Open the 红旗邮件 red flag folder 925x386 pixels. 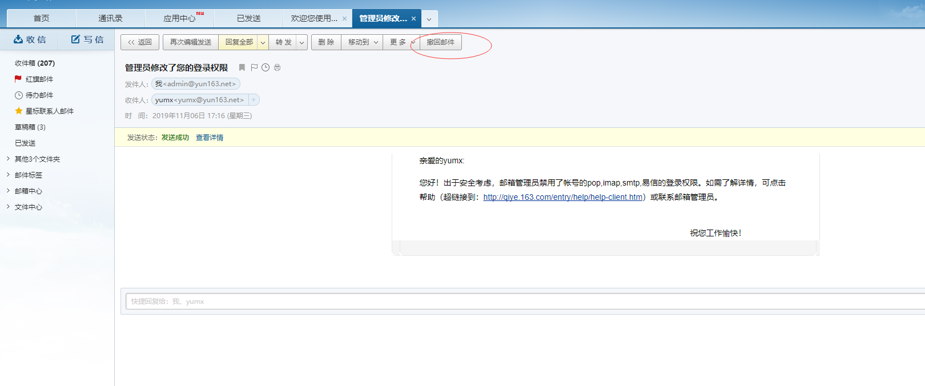coord(39,79)
